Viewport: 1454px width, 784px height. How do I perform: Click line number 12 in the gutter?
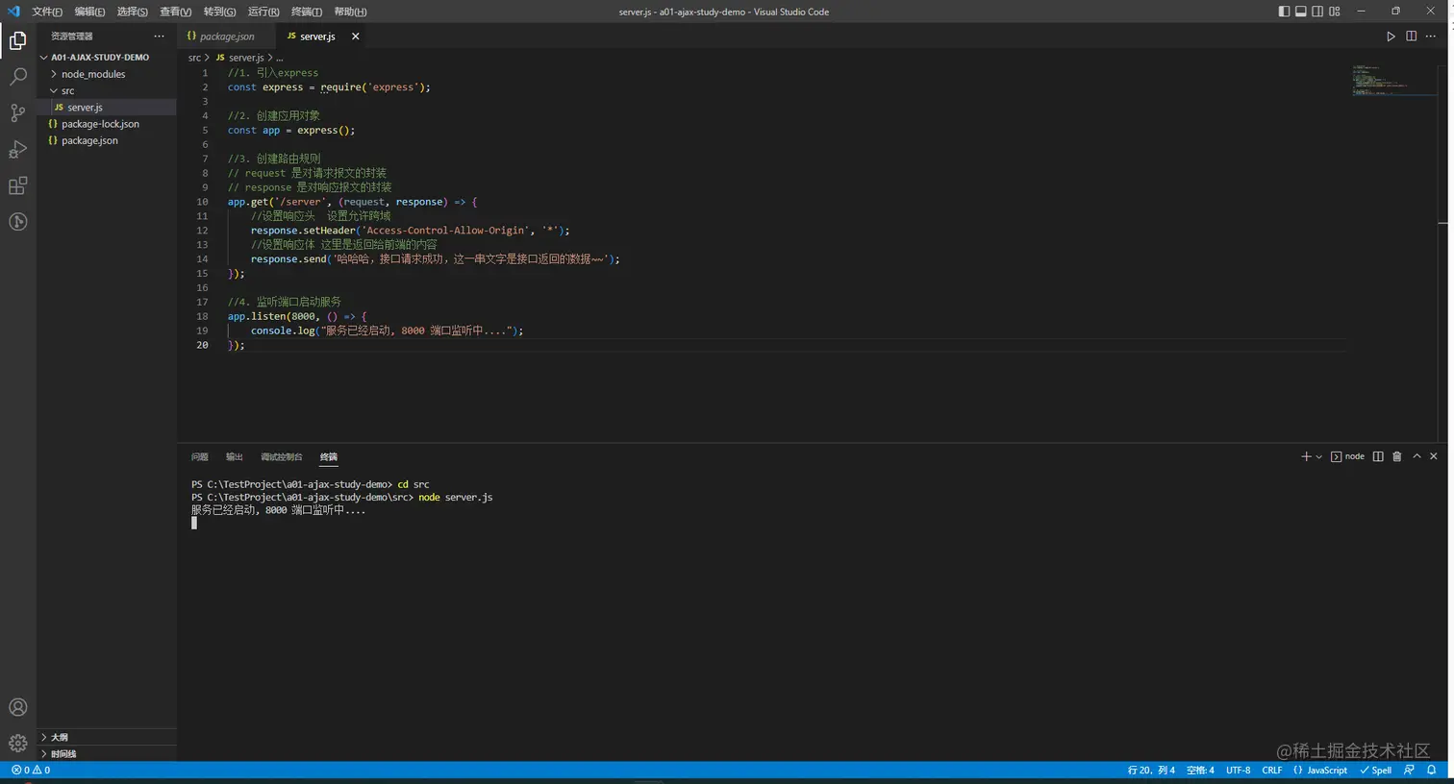click(202, 231)
